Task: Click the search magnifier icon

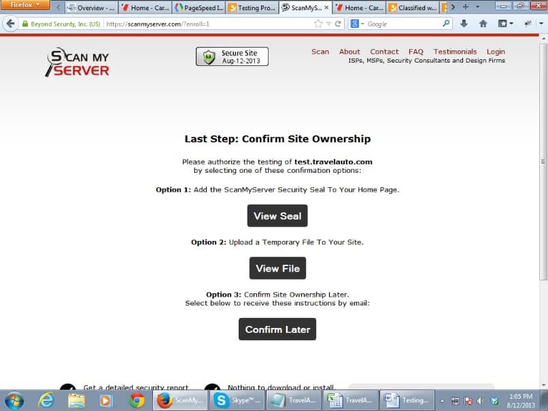Action: tap(445, 22)
